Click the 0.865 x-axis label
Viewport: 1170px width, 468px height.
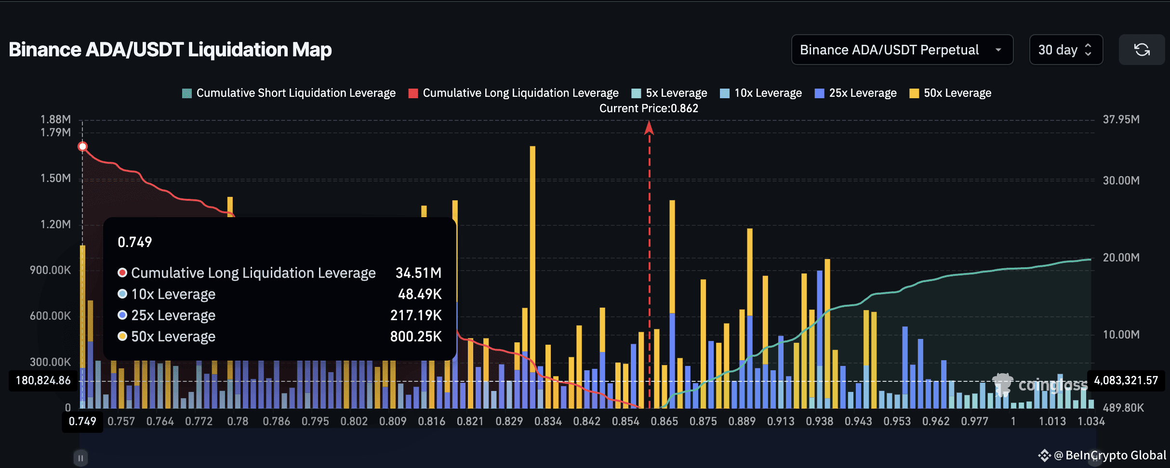(665, 421)
